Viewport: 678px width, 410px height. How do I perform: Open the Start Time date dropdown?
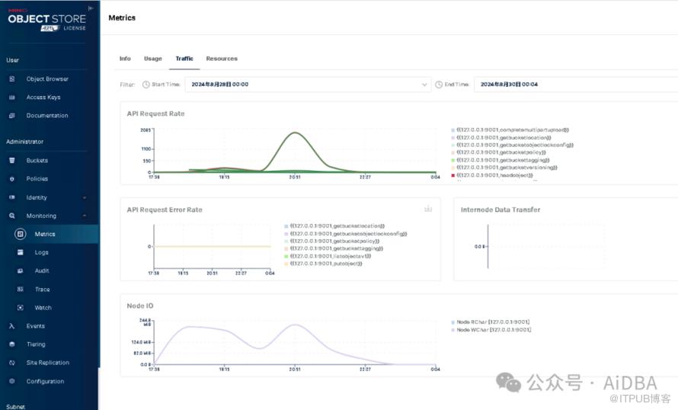(425, 85)
